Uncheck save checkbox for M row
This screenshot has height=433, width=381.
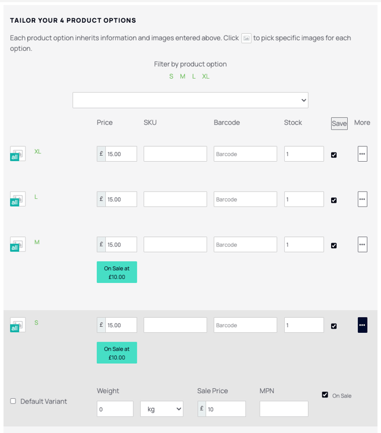click(x=334, y=245)
